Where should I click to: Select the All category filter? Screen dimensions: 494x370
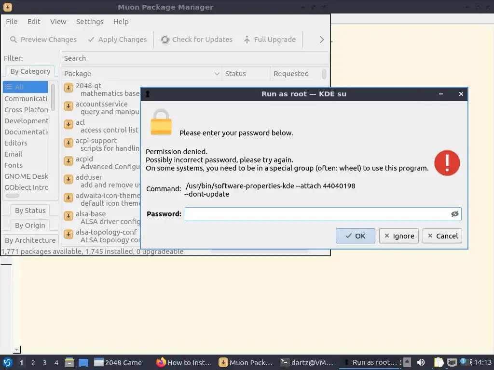pos(25,87)
